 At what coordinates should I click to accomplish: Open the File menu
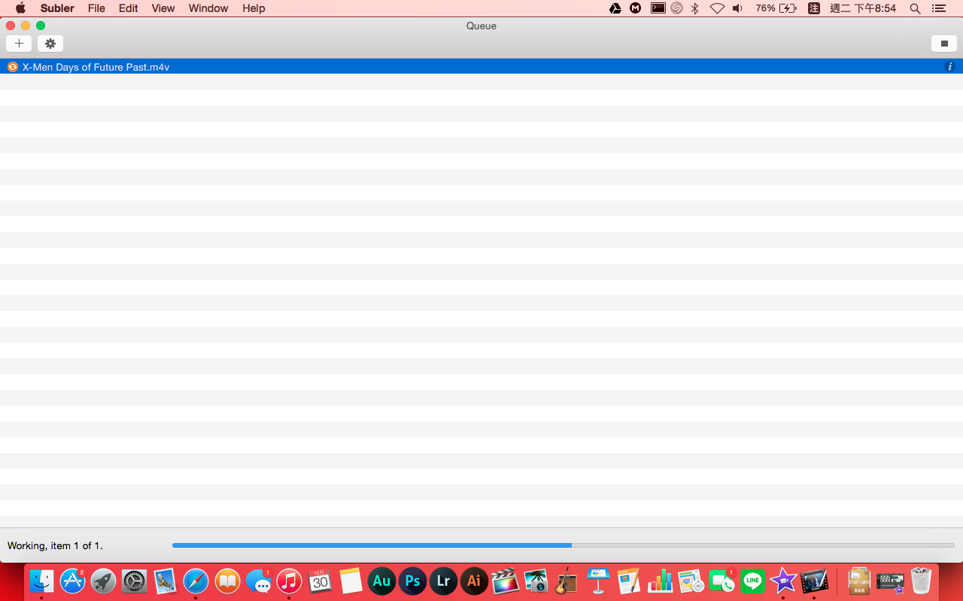click(x=96, y=8)
